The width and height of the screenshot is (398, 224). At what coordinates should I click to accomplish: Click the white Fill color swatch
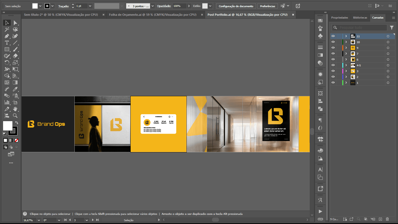click(7, 126)
